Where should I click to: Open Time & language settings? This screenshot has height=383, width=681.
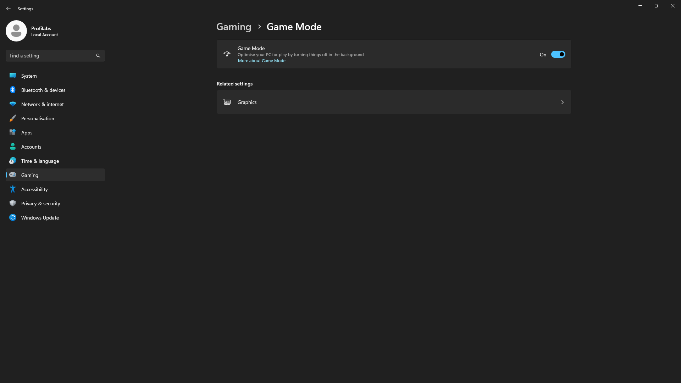tap(55, 161)
